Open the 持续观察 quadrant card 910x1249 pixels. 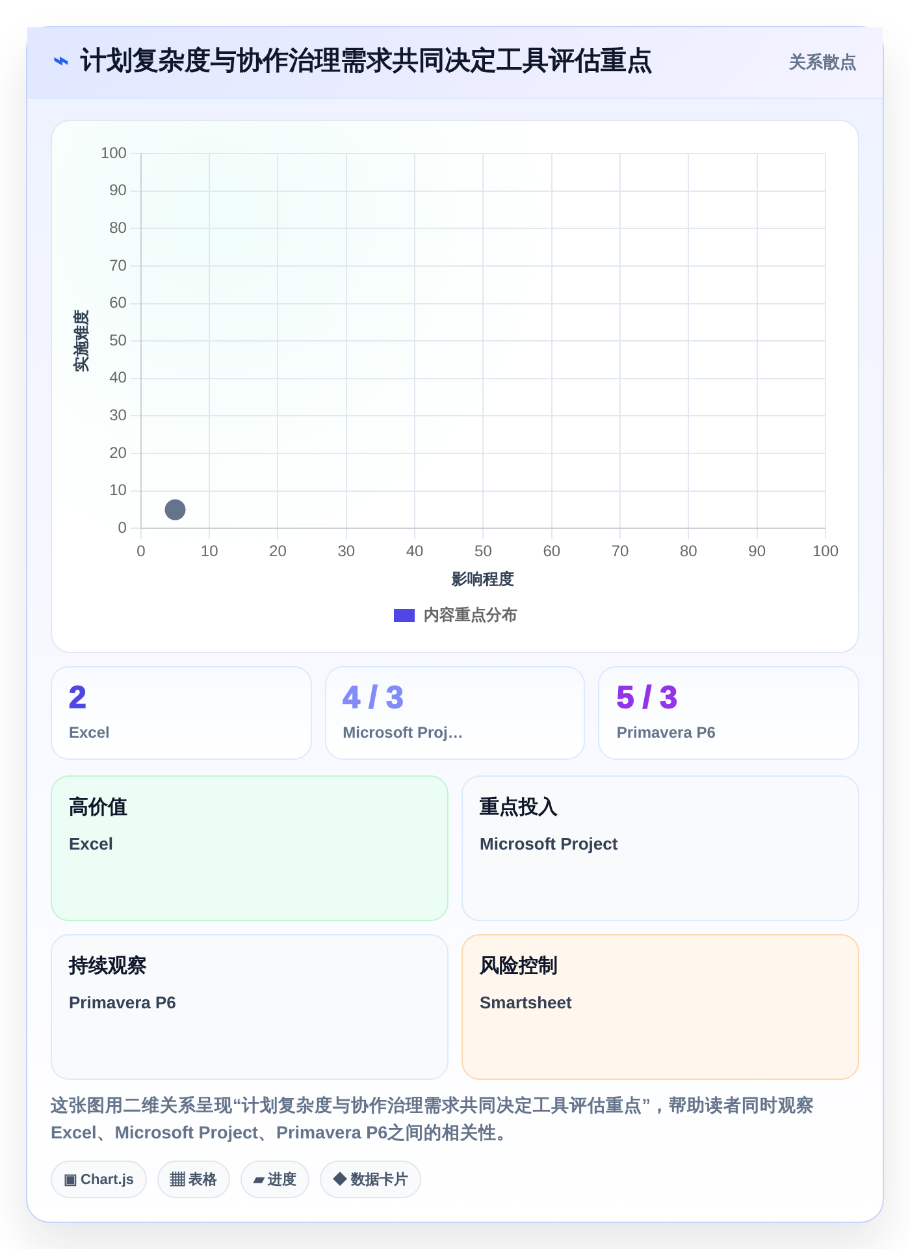(x=250, y=1007)
